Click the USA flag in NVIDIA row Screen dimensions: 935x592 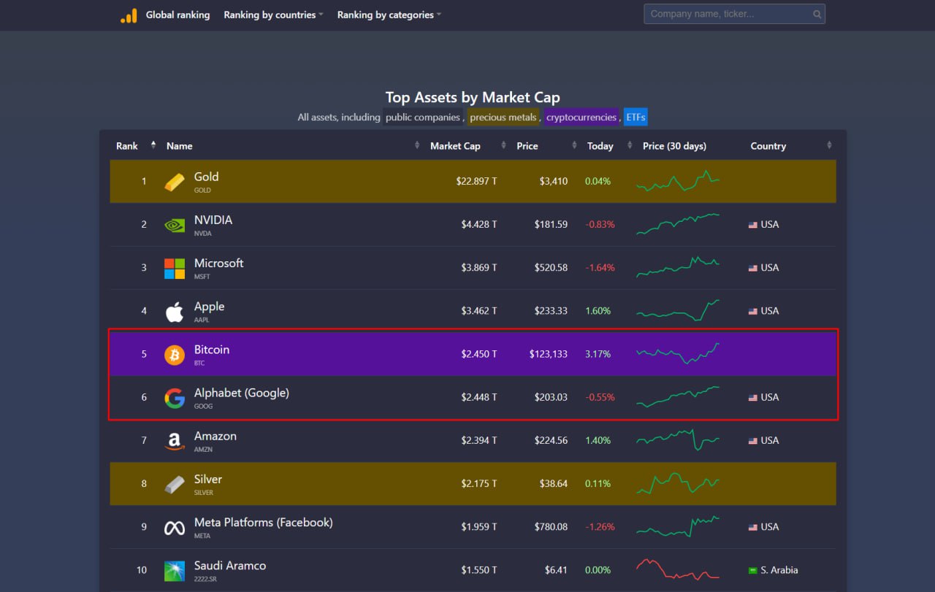coord(753,225)
